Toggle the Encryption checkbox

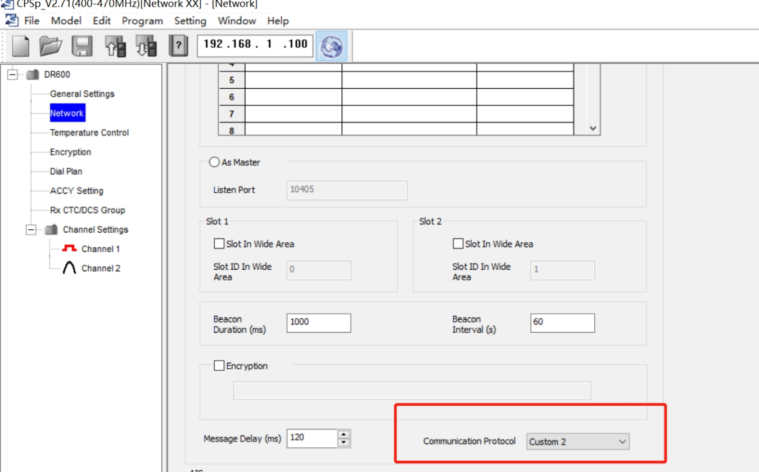[x=219, y=366]
